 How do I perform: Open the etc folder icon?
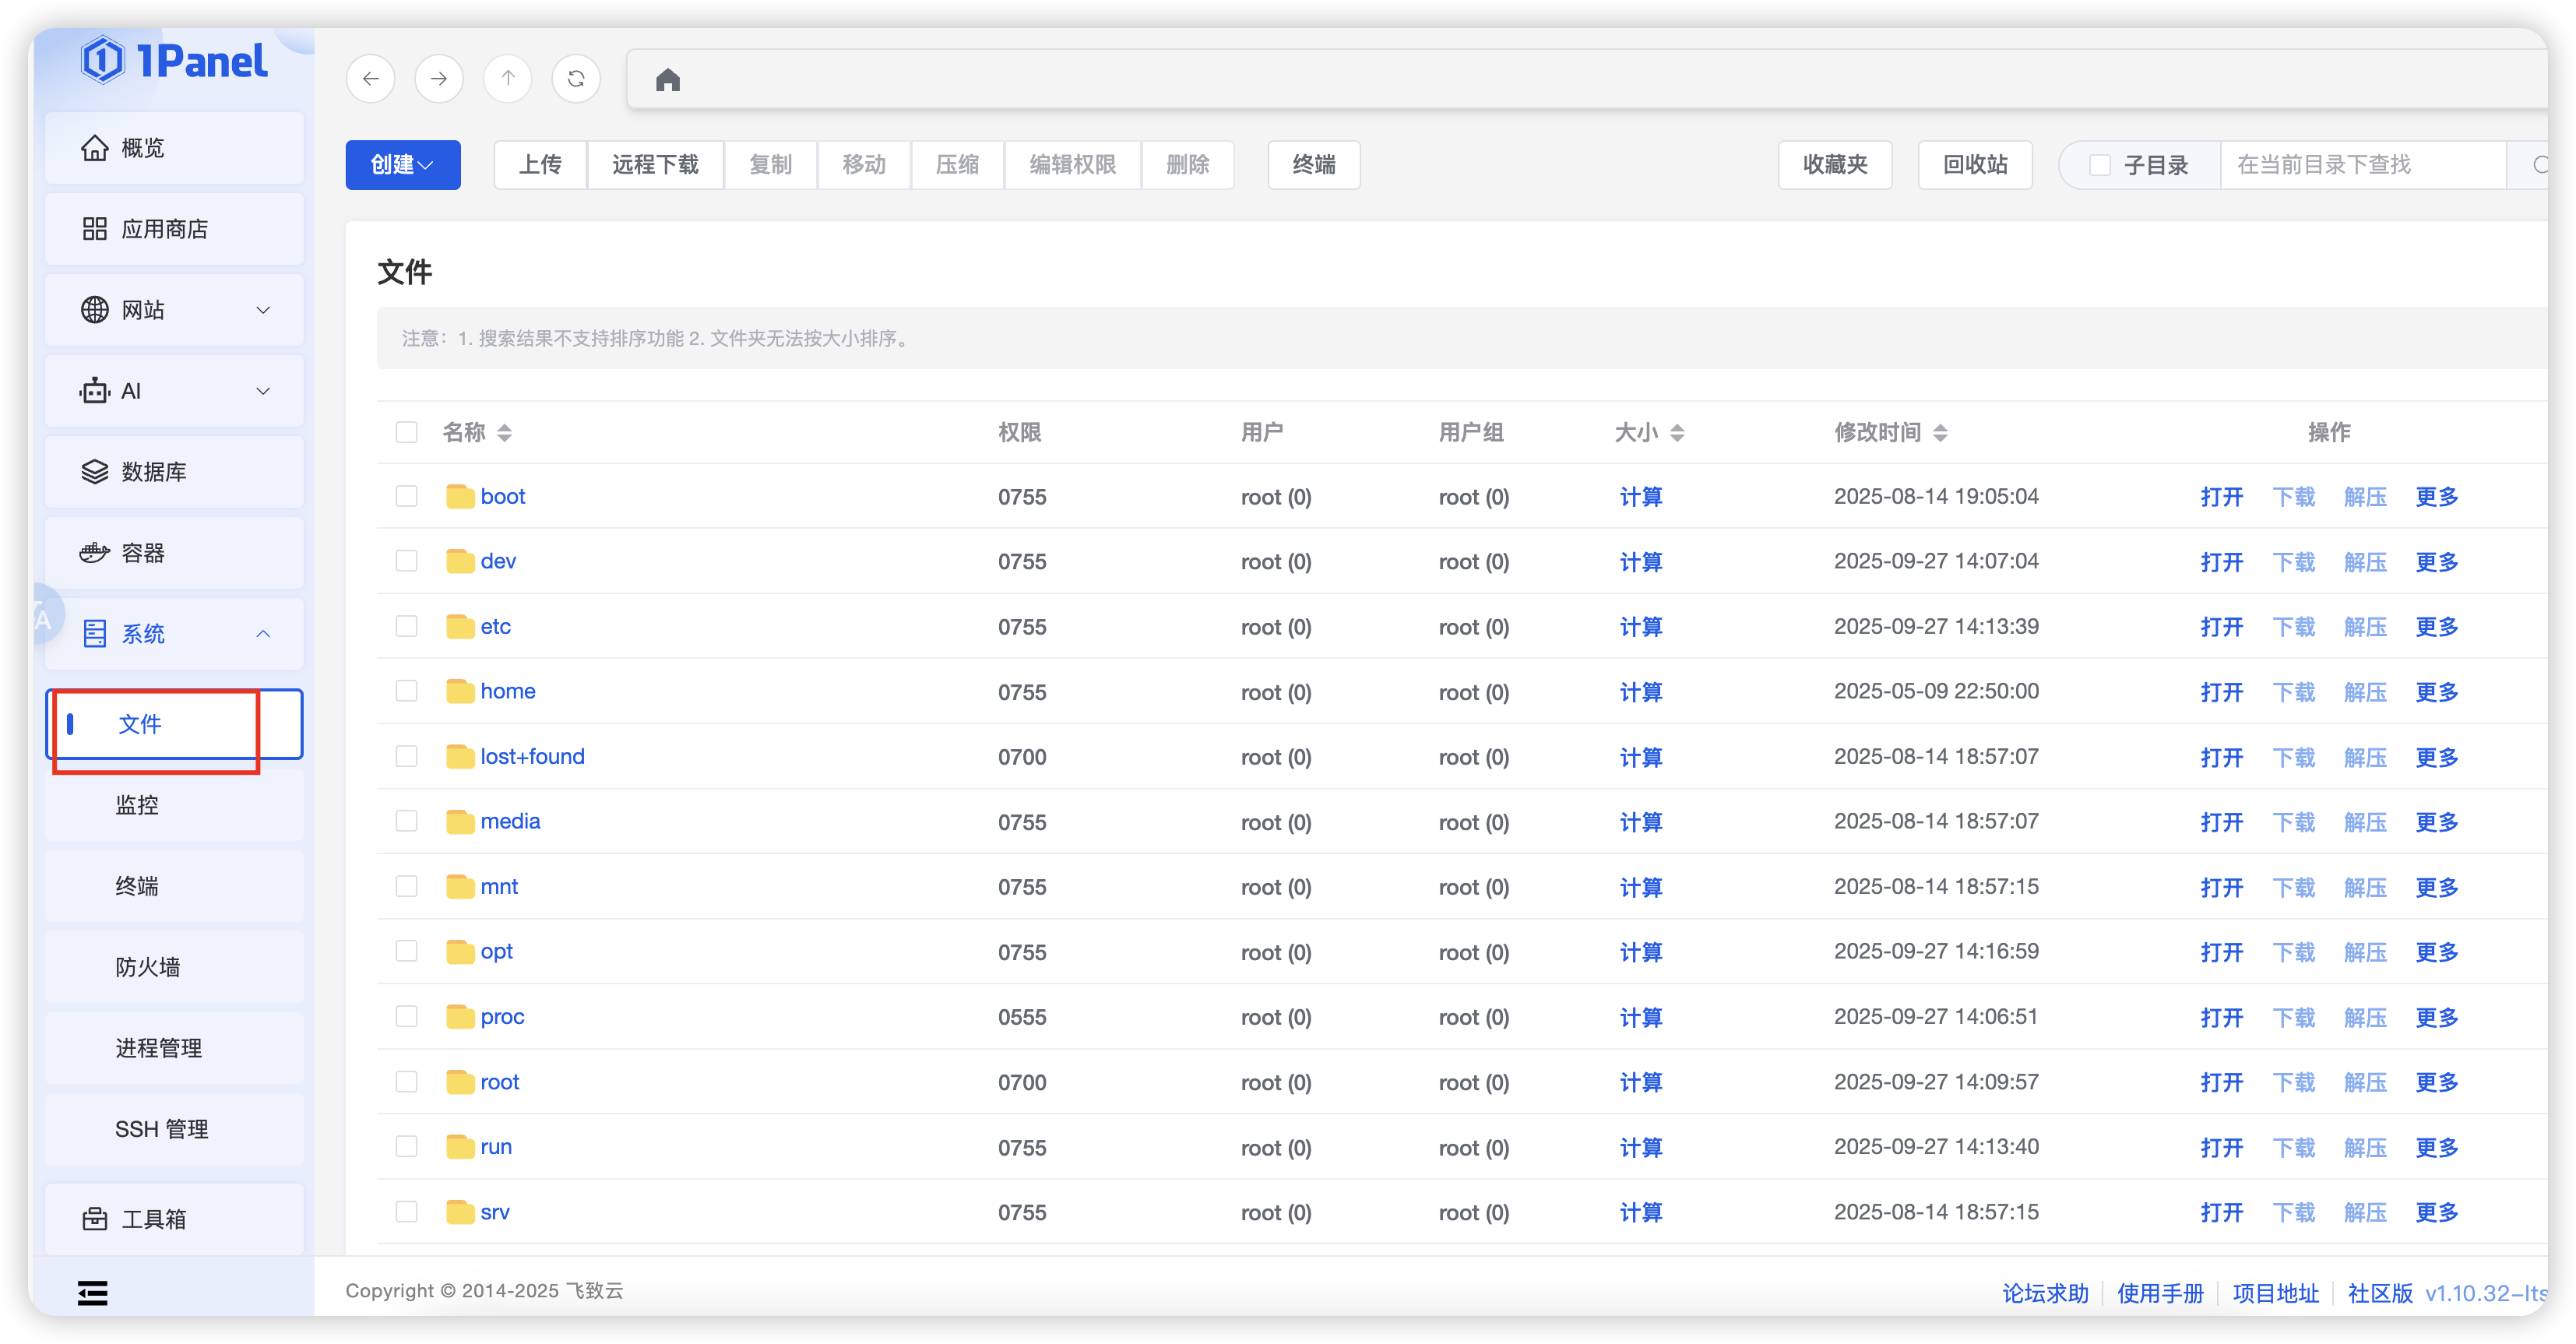[460, 627]
